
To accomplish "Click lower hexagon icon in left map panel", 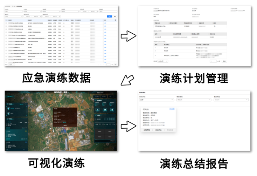I will [x=8, y=113].
